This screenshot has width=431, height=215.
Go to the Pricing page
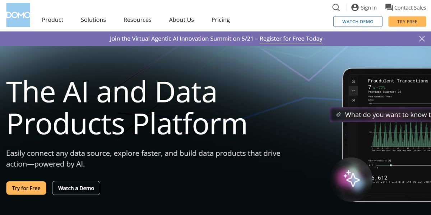click(x=221, y=20)
